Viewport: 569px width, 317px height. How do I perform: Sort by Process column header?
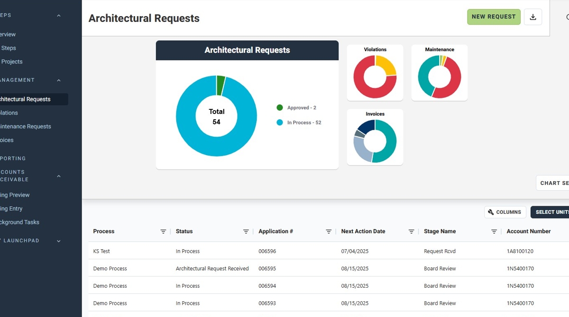point(104,232)
